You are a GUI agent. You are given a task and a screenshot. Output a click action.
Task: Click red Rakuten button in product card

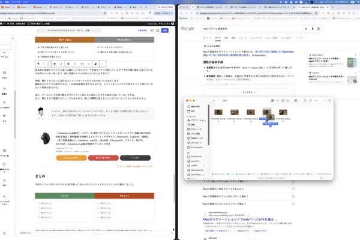pos(103,158)
